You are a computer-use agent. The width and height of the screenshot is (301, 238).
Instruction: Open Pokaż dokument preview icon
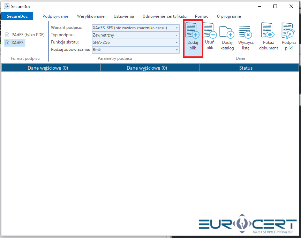coord(269,31)
